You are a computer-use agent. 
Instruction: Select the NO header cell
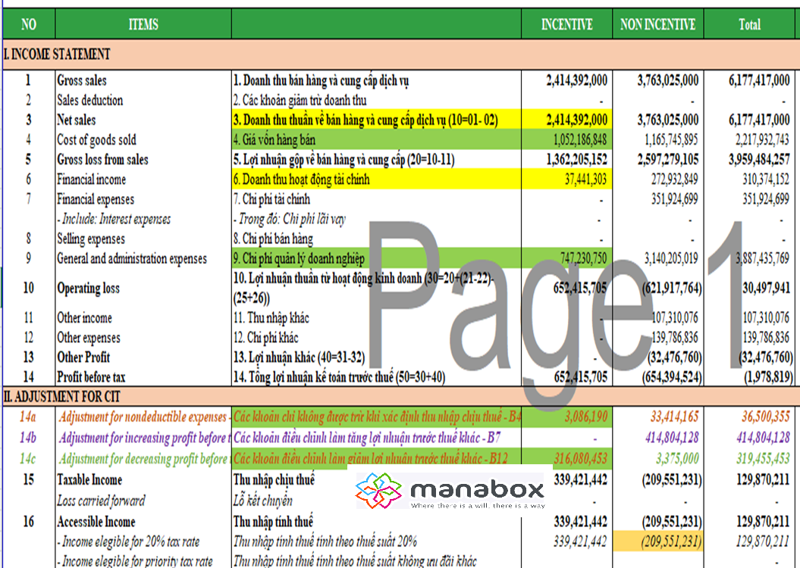[28, 24]
